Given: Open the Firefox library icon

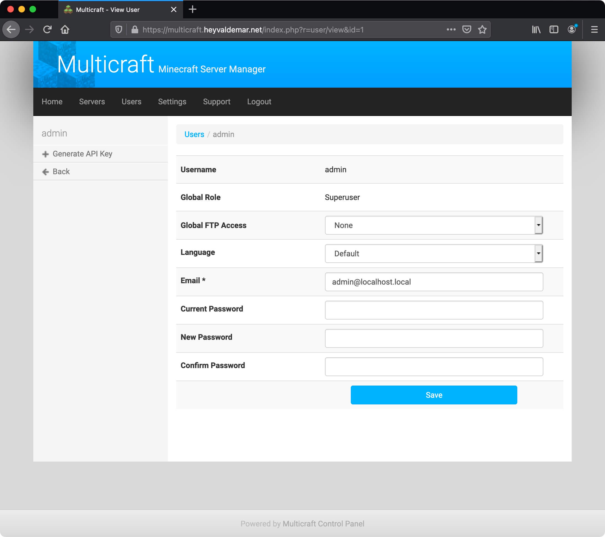Looking at the screenshot, I should 536,29.
